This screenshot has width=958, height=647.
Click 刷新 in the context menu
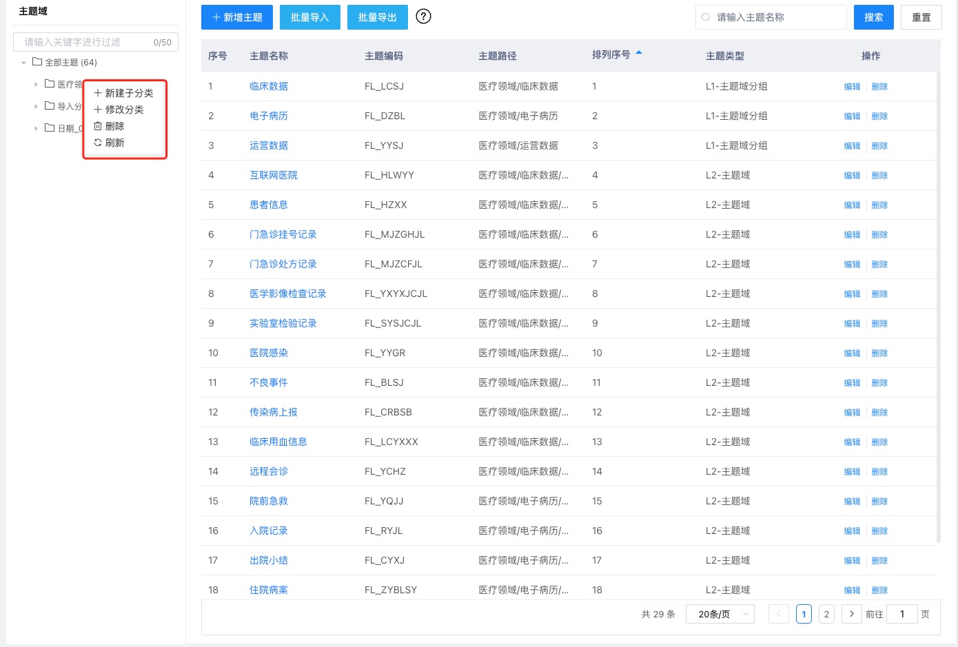110,143
